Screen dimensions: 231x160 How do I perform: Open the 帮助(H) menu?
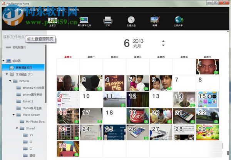74,10
